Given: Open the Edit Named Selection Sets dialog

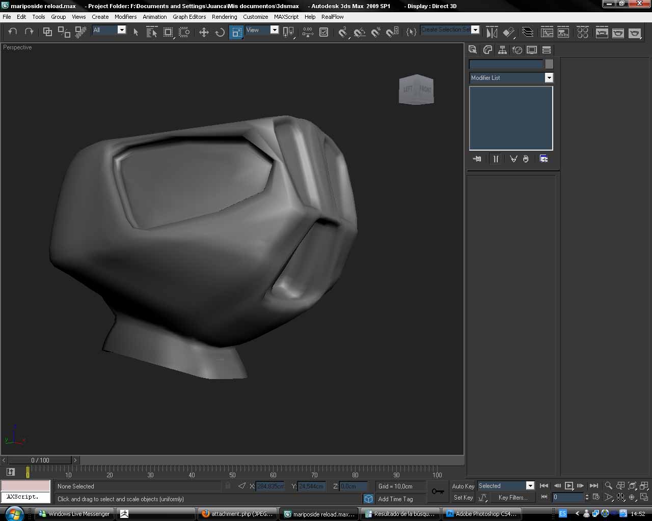Looking at the screenshot, I should pyautogui.click(x=411, y=32).
